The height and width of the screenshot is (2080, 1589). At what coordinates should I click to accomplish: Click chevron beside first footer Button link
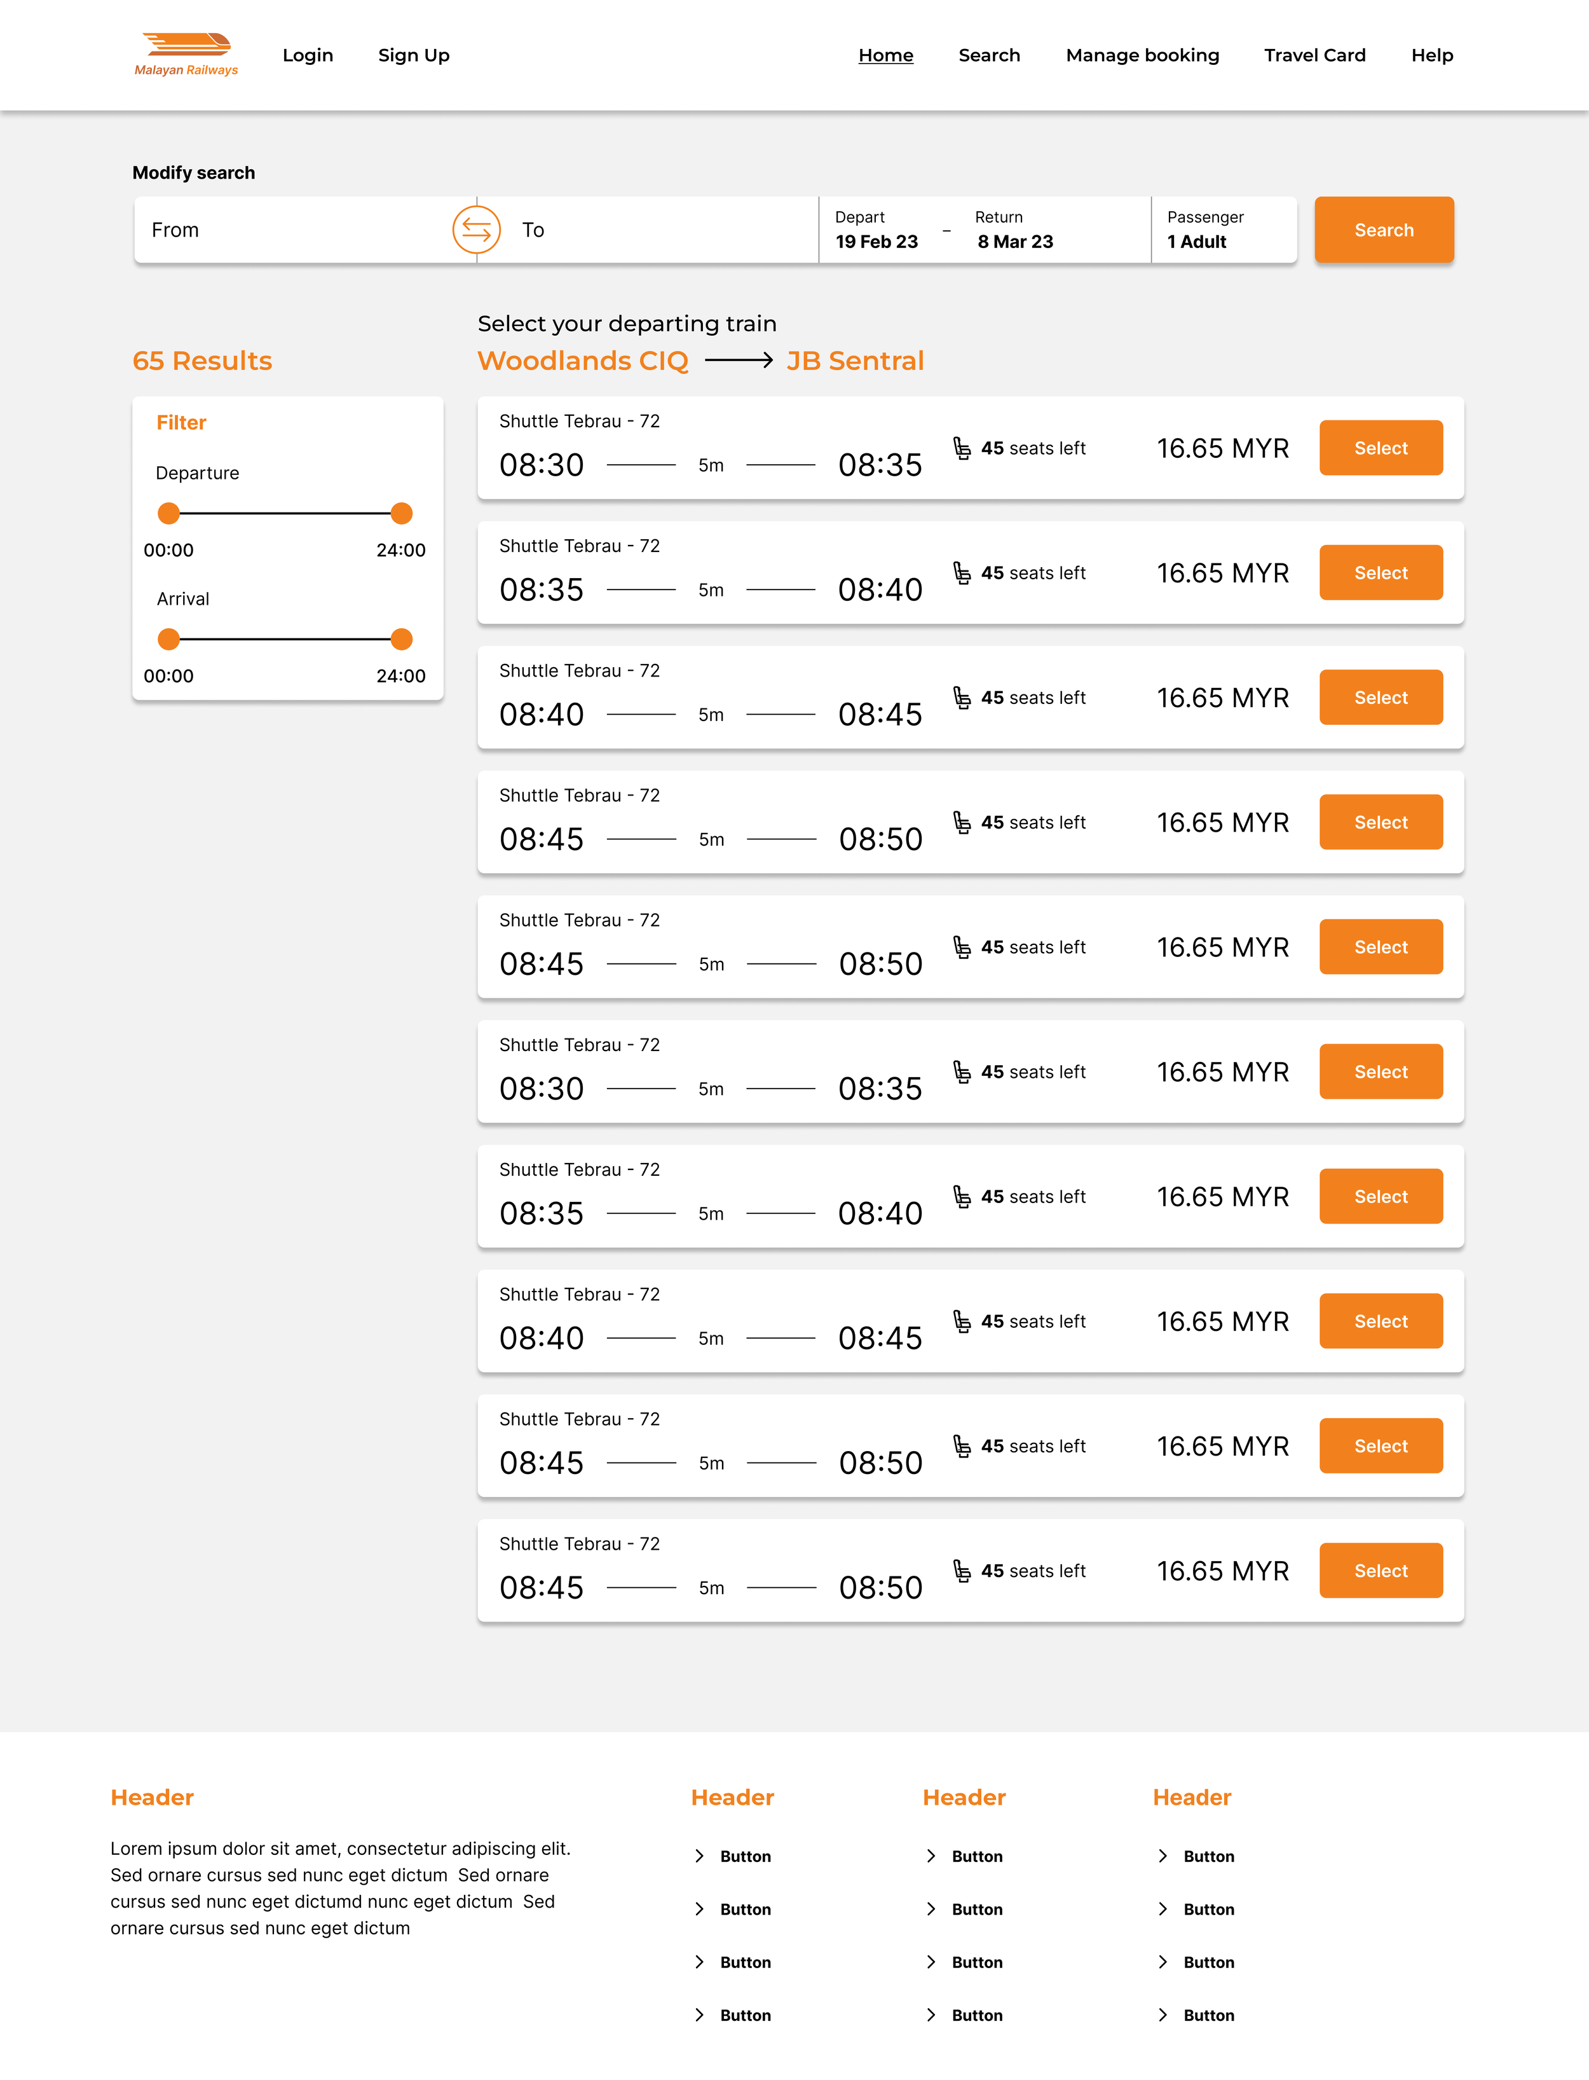pyautogui.click(x=699, y=1856)
